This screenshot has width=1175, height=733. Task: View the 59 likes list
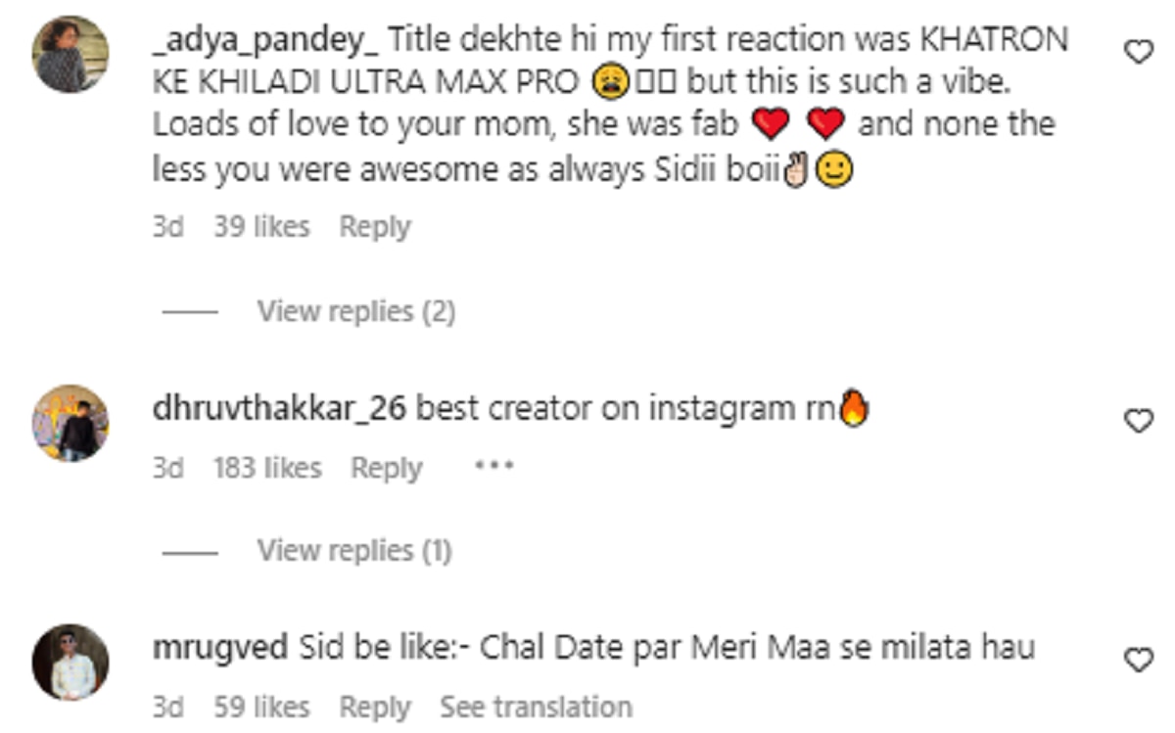click(x=261, y=707)
